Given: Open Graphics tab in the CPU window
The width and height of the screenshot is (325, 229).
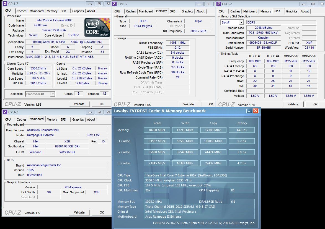Looking at the screenshot, I should point(78,11).
